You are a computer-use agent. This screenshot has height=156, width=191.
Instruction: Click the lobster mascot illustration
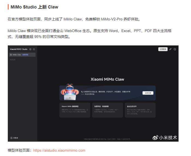tap(70, 92)
